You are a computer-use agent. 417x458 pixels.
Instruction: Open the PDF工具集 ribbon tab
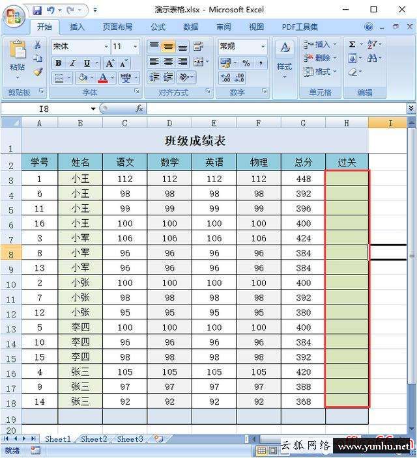300,27
